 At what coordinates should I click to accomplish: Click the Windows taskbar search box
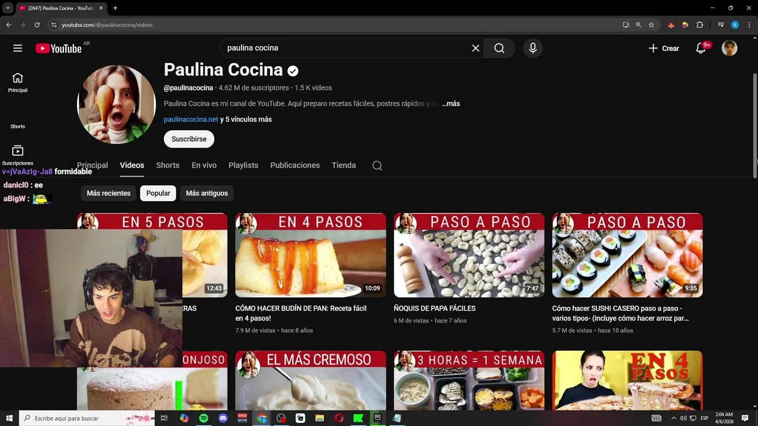tap(87, 418)
